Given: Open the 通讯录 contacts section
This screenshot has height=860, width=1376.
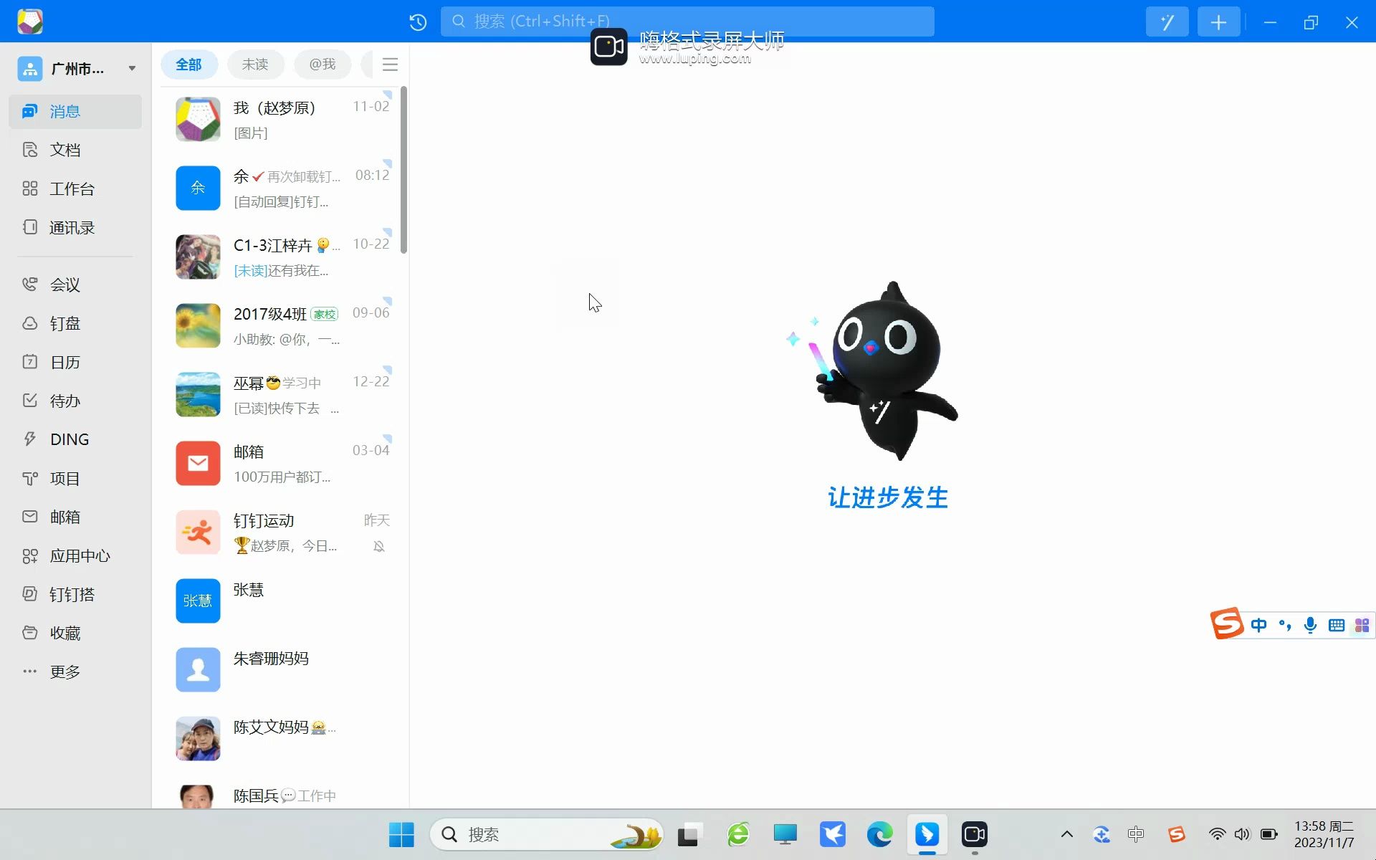Looking at the screenshot, I should pos(75,227).
